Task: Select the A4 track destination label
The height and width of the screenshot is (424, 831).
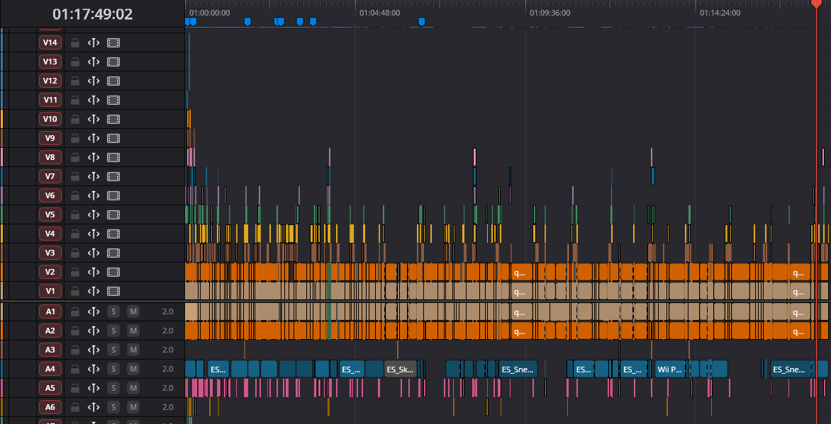Action: [50, 369]
